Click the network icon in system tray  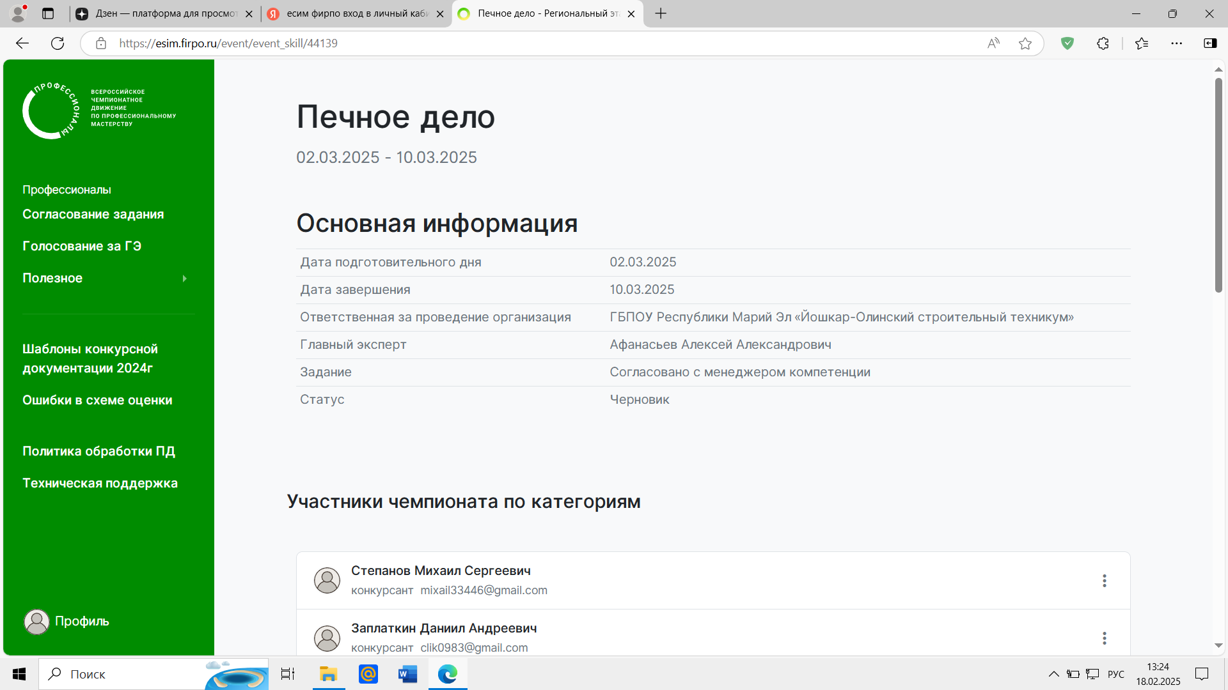pos(1092,673)
